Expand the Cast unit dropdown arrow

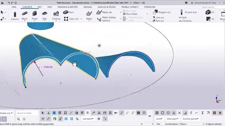(81, 19)
